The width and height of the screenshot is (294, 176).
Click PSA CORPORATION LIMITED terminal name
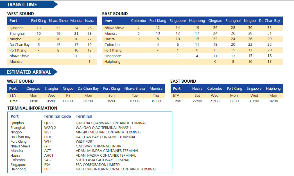point(98,165)
